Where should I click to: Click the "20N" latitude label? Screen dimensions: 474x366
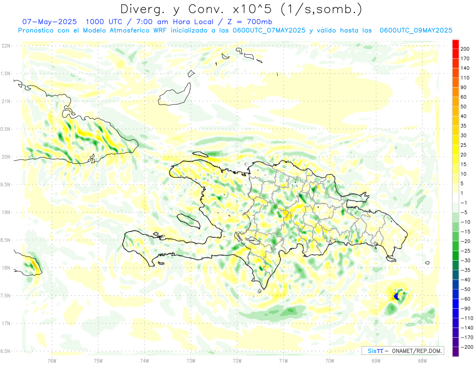point(6,157)
